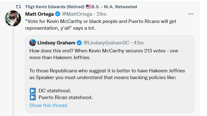Click Lindsey Graham's blue verified badge
Image resolution: width=207 pixels, height=116 pixels.
pyautogui.click(x=79, y=43)
